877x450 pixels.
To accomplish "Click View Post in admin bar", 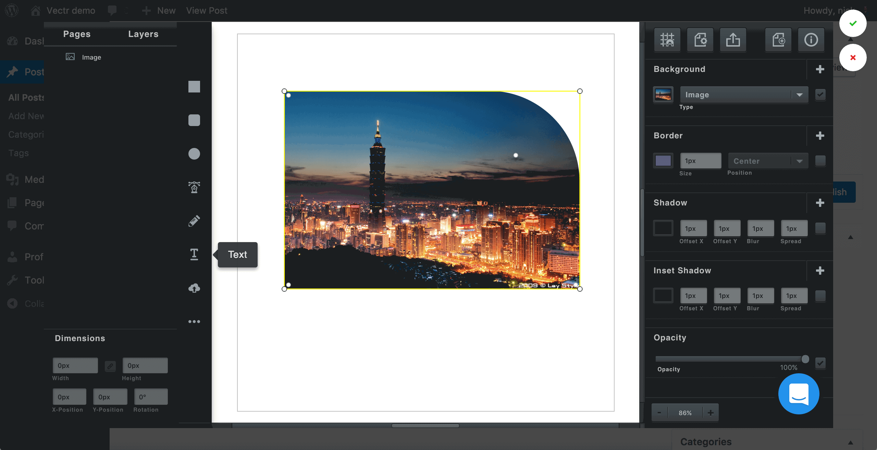I will click(207, 11).
